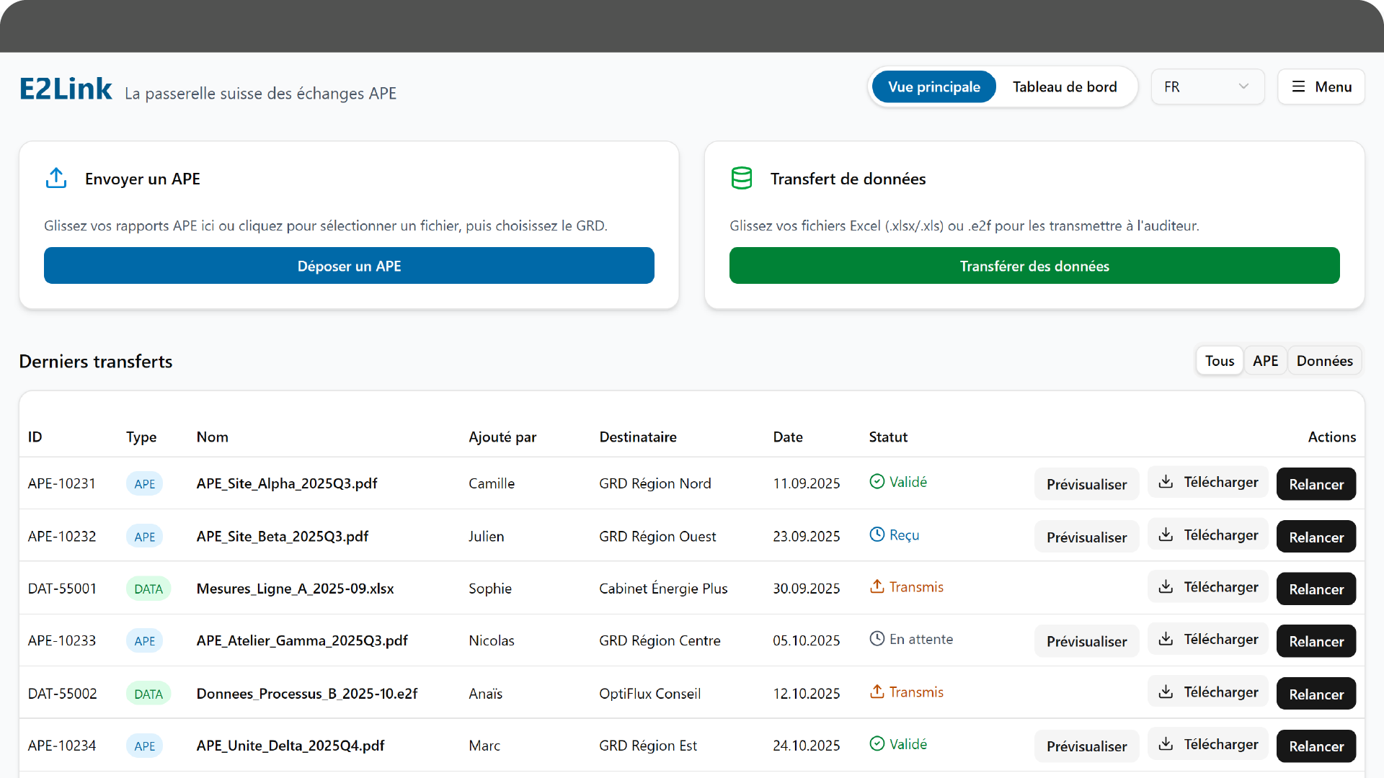Click download icon for APE-10231 row

tap(1166, 482)
